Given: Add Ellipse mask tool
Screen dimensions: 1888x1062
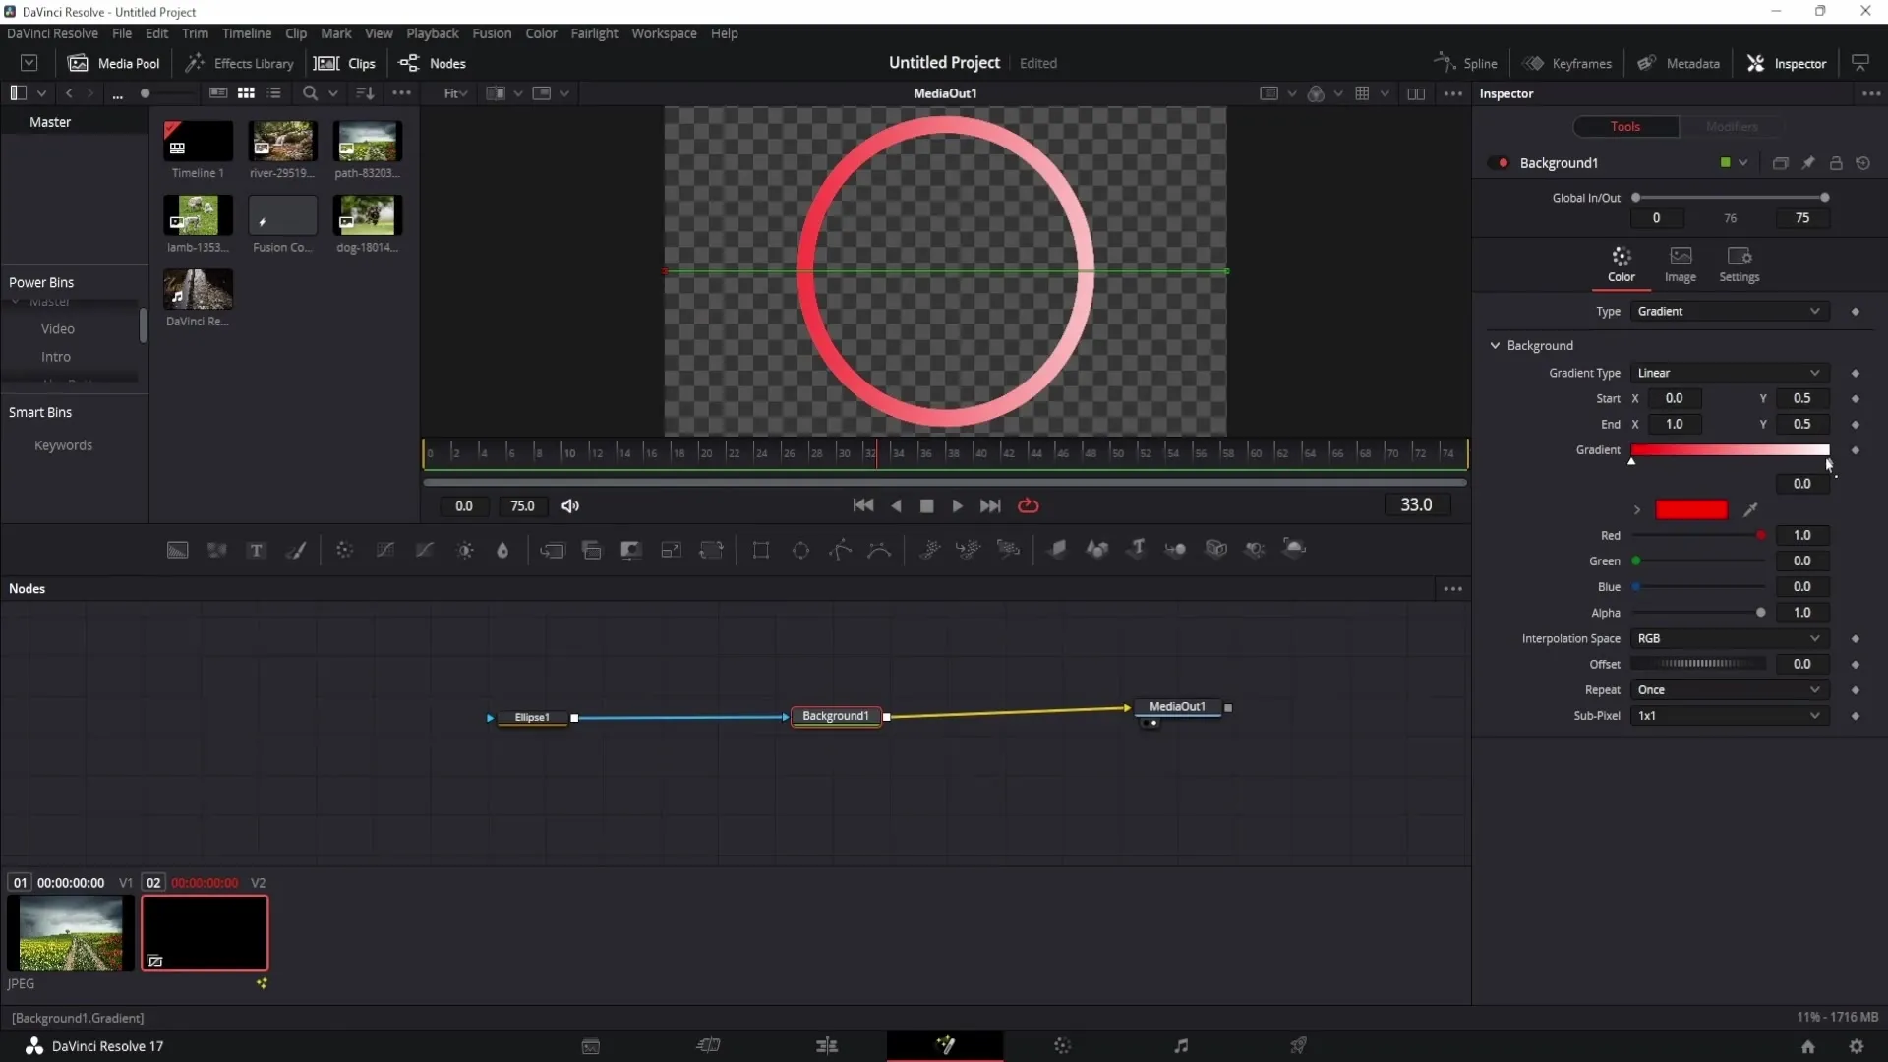Looking at the screenshot, I should 801,551.
